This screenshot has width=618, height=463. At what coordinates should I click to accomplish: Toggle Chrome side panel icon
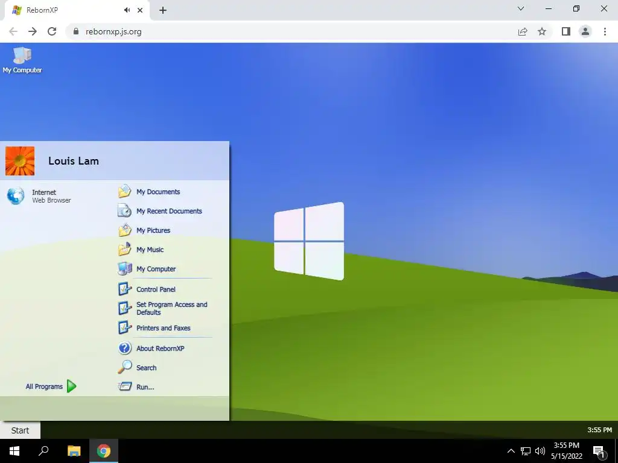pos(566,31)
